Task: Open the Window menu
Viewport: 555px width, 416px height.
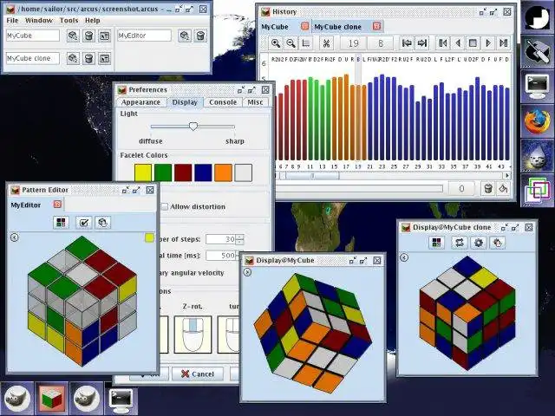Action: click(39, 21)
